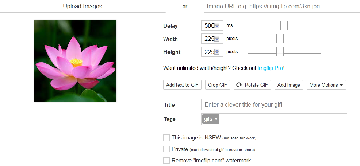Open the Add text to GIF tool
The image size is (360, 166).
pyautogui.click(x=182, y=85)
